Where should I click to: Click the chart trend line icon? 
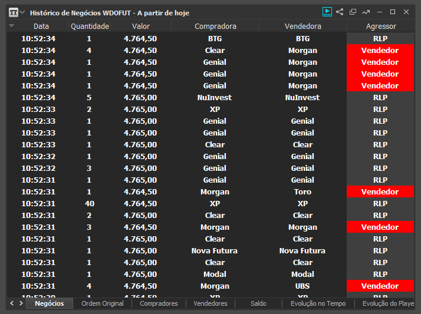coord(366,12)
